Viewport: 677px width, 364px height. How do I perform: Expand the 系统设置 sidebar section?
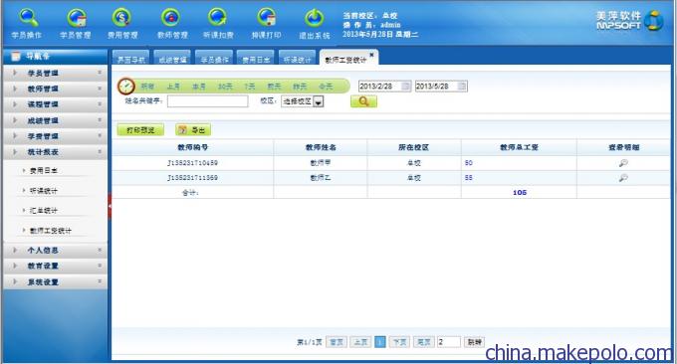[x=56, y=282]
